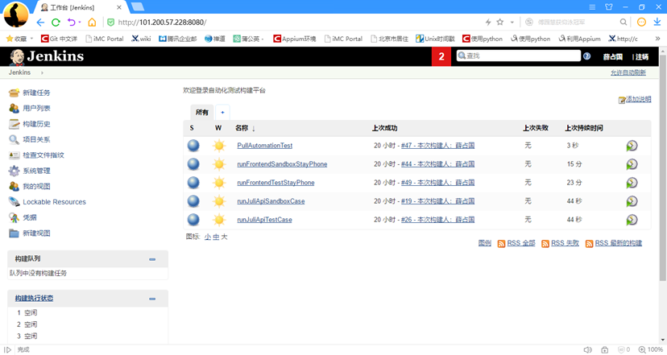Screen dimensions: 667x355
Task: Click the browser refresh icon
Action: (x=56, y=23)
